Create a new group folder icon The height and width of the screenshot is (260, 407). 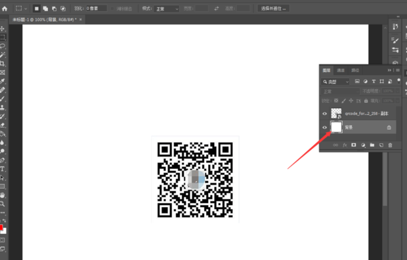click(x=372, y=145)
